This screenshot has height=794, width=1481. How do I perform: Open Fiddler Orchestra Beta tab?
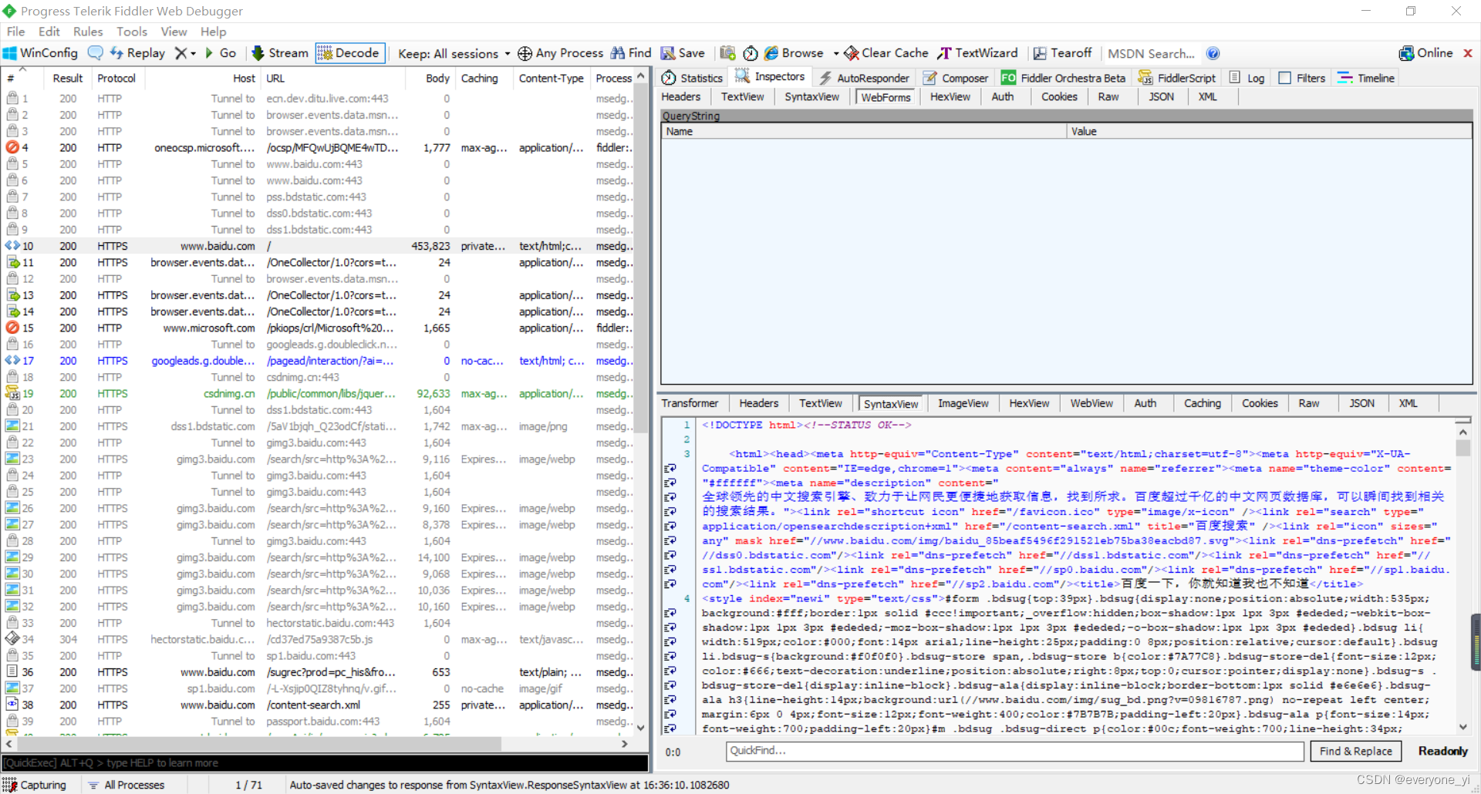[x=1064, y=78]
